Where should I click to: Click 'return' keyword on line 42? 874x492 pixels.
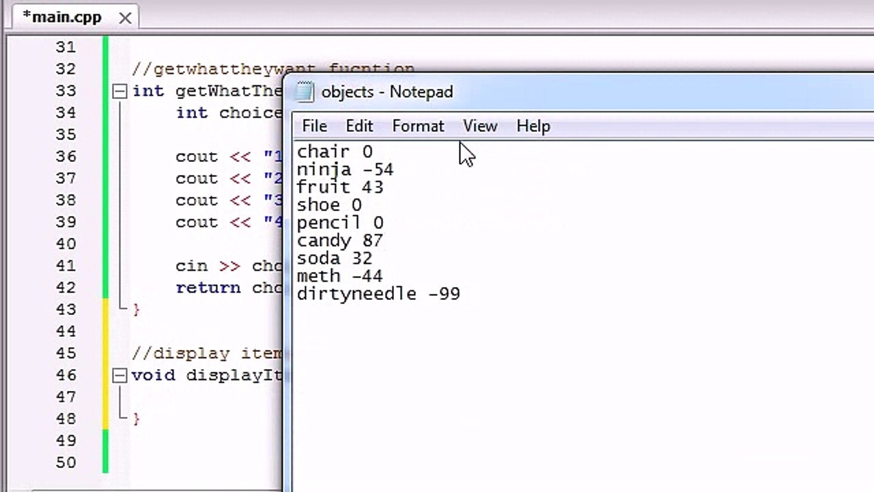[208, 288]
